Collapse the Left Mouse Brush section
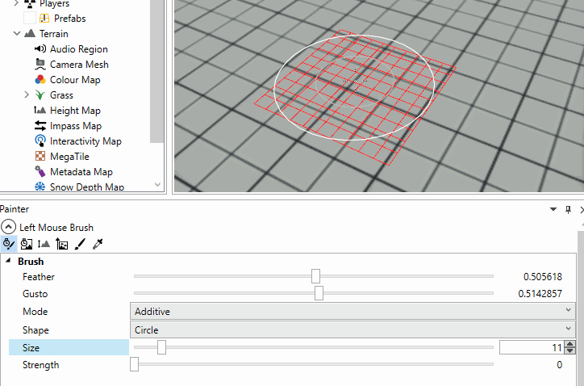The width and height of the screenshot is (584, 386). pyautogui.click(x=8, y=227)
